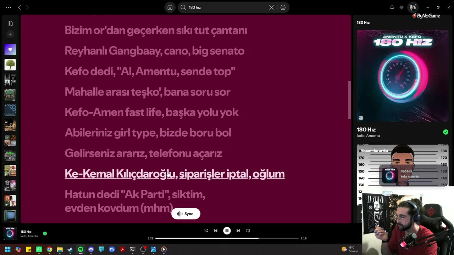454x255 pixels.
Task: Click now-playing cover thumbnail in bottom bar
Action: pos(10,233)
